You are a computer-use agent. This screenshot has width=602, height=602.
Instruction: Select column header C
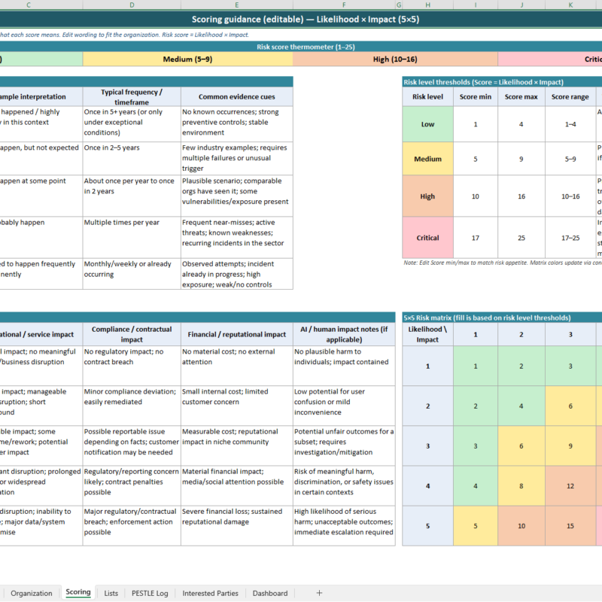pyautogui.click(x=28, y=5)
